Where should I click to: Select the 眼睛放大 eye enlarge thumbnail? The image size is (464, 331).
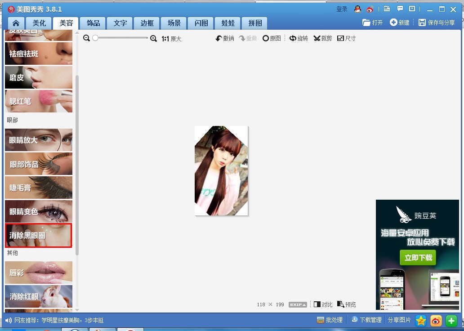click(39, 140)
